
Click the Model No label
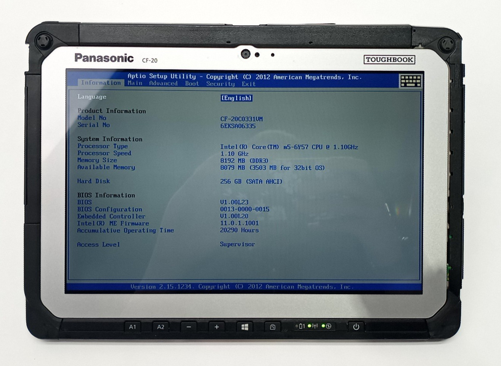tap(92, 118)
